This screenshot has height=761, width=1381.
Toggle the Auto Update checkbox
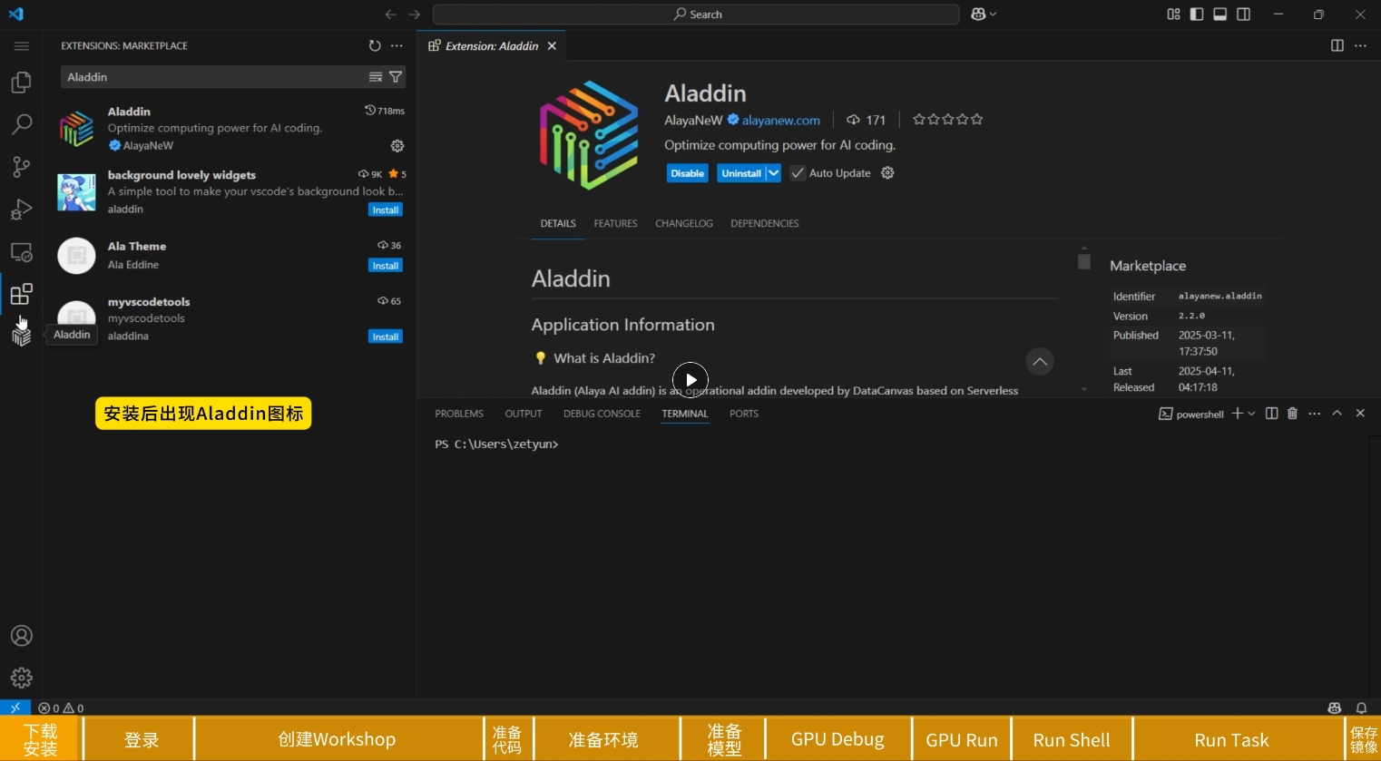coord(798,173)
